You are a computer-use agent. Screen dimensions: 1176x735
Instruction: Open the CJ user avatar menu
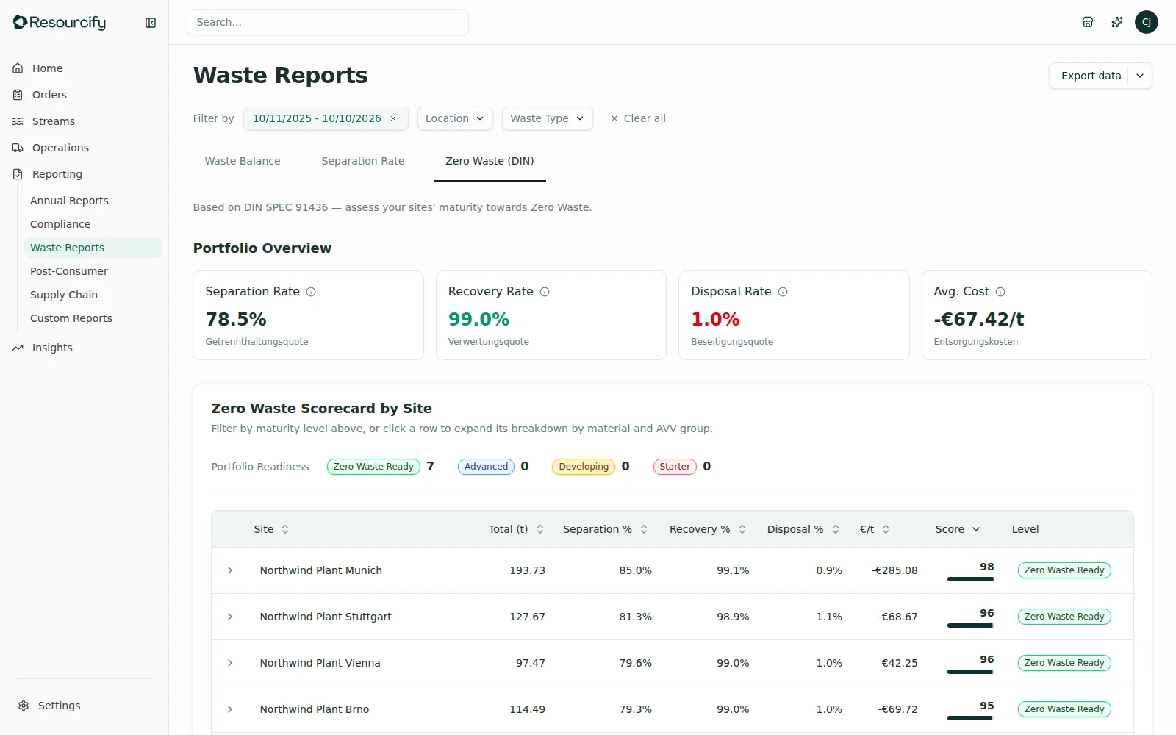(1147, 22)
